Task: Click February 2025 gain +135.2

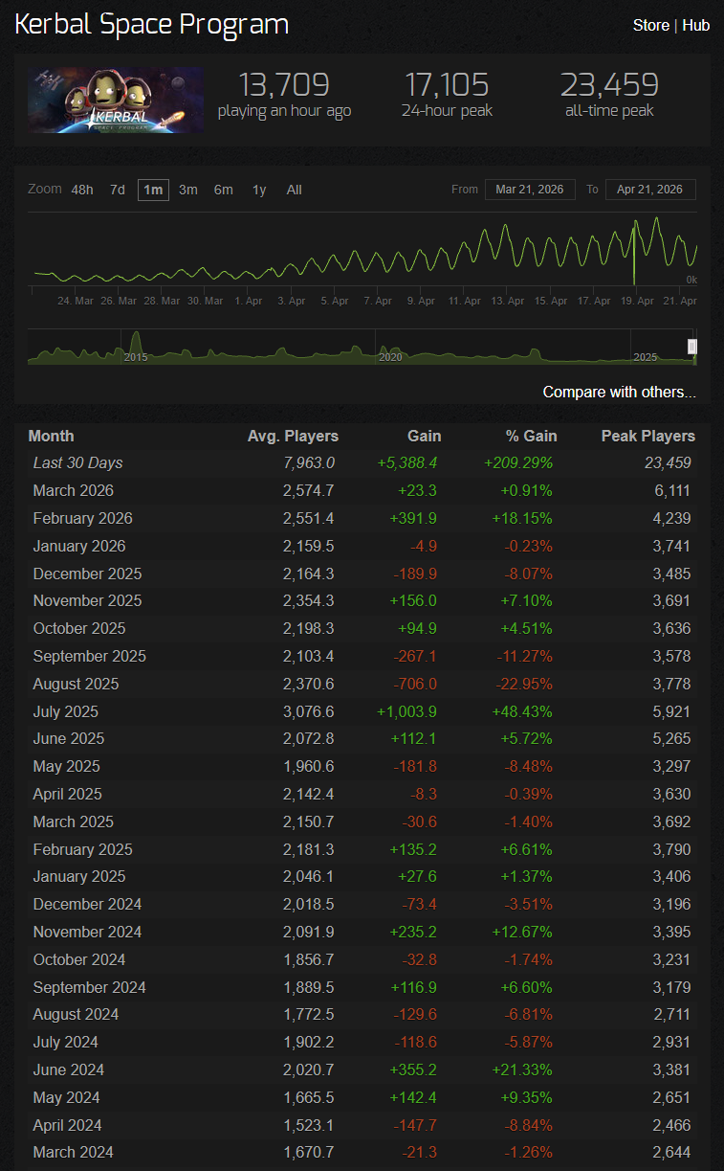Action: [414, 849]
